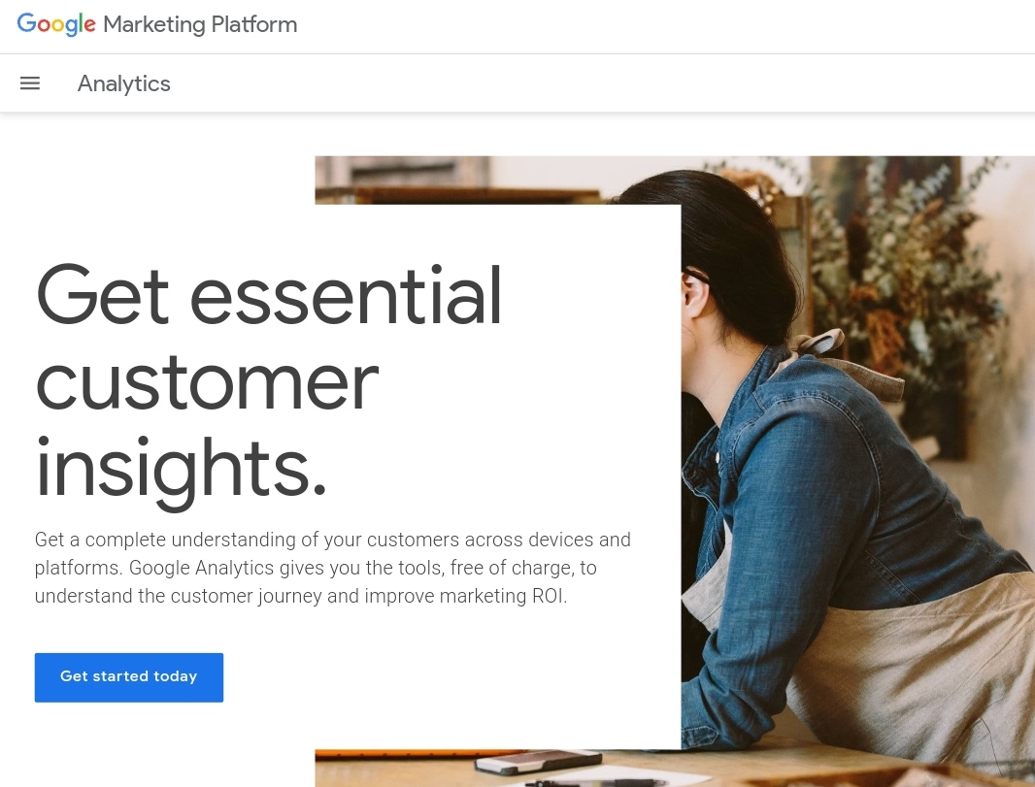Click Google Analytics in the description text
Image resolution: width=1035 pixels, height=787 pixels.
pyautogui.click(x=201, y=568)
